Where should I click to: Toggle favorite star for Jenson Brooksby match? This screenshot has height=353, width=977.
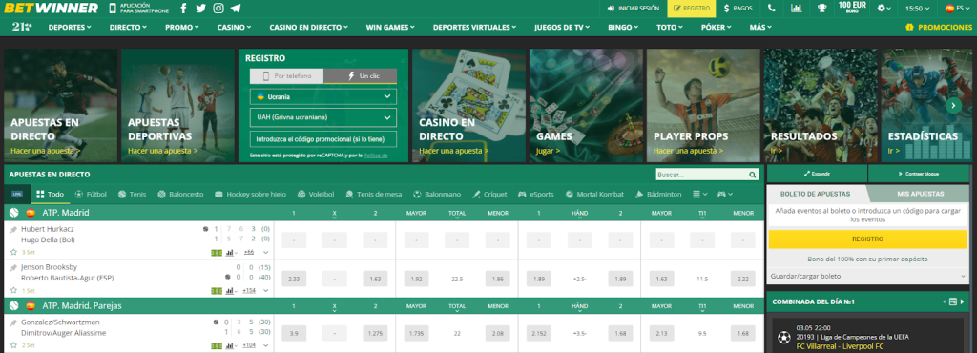[13, 291]
